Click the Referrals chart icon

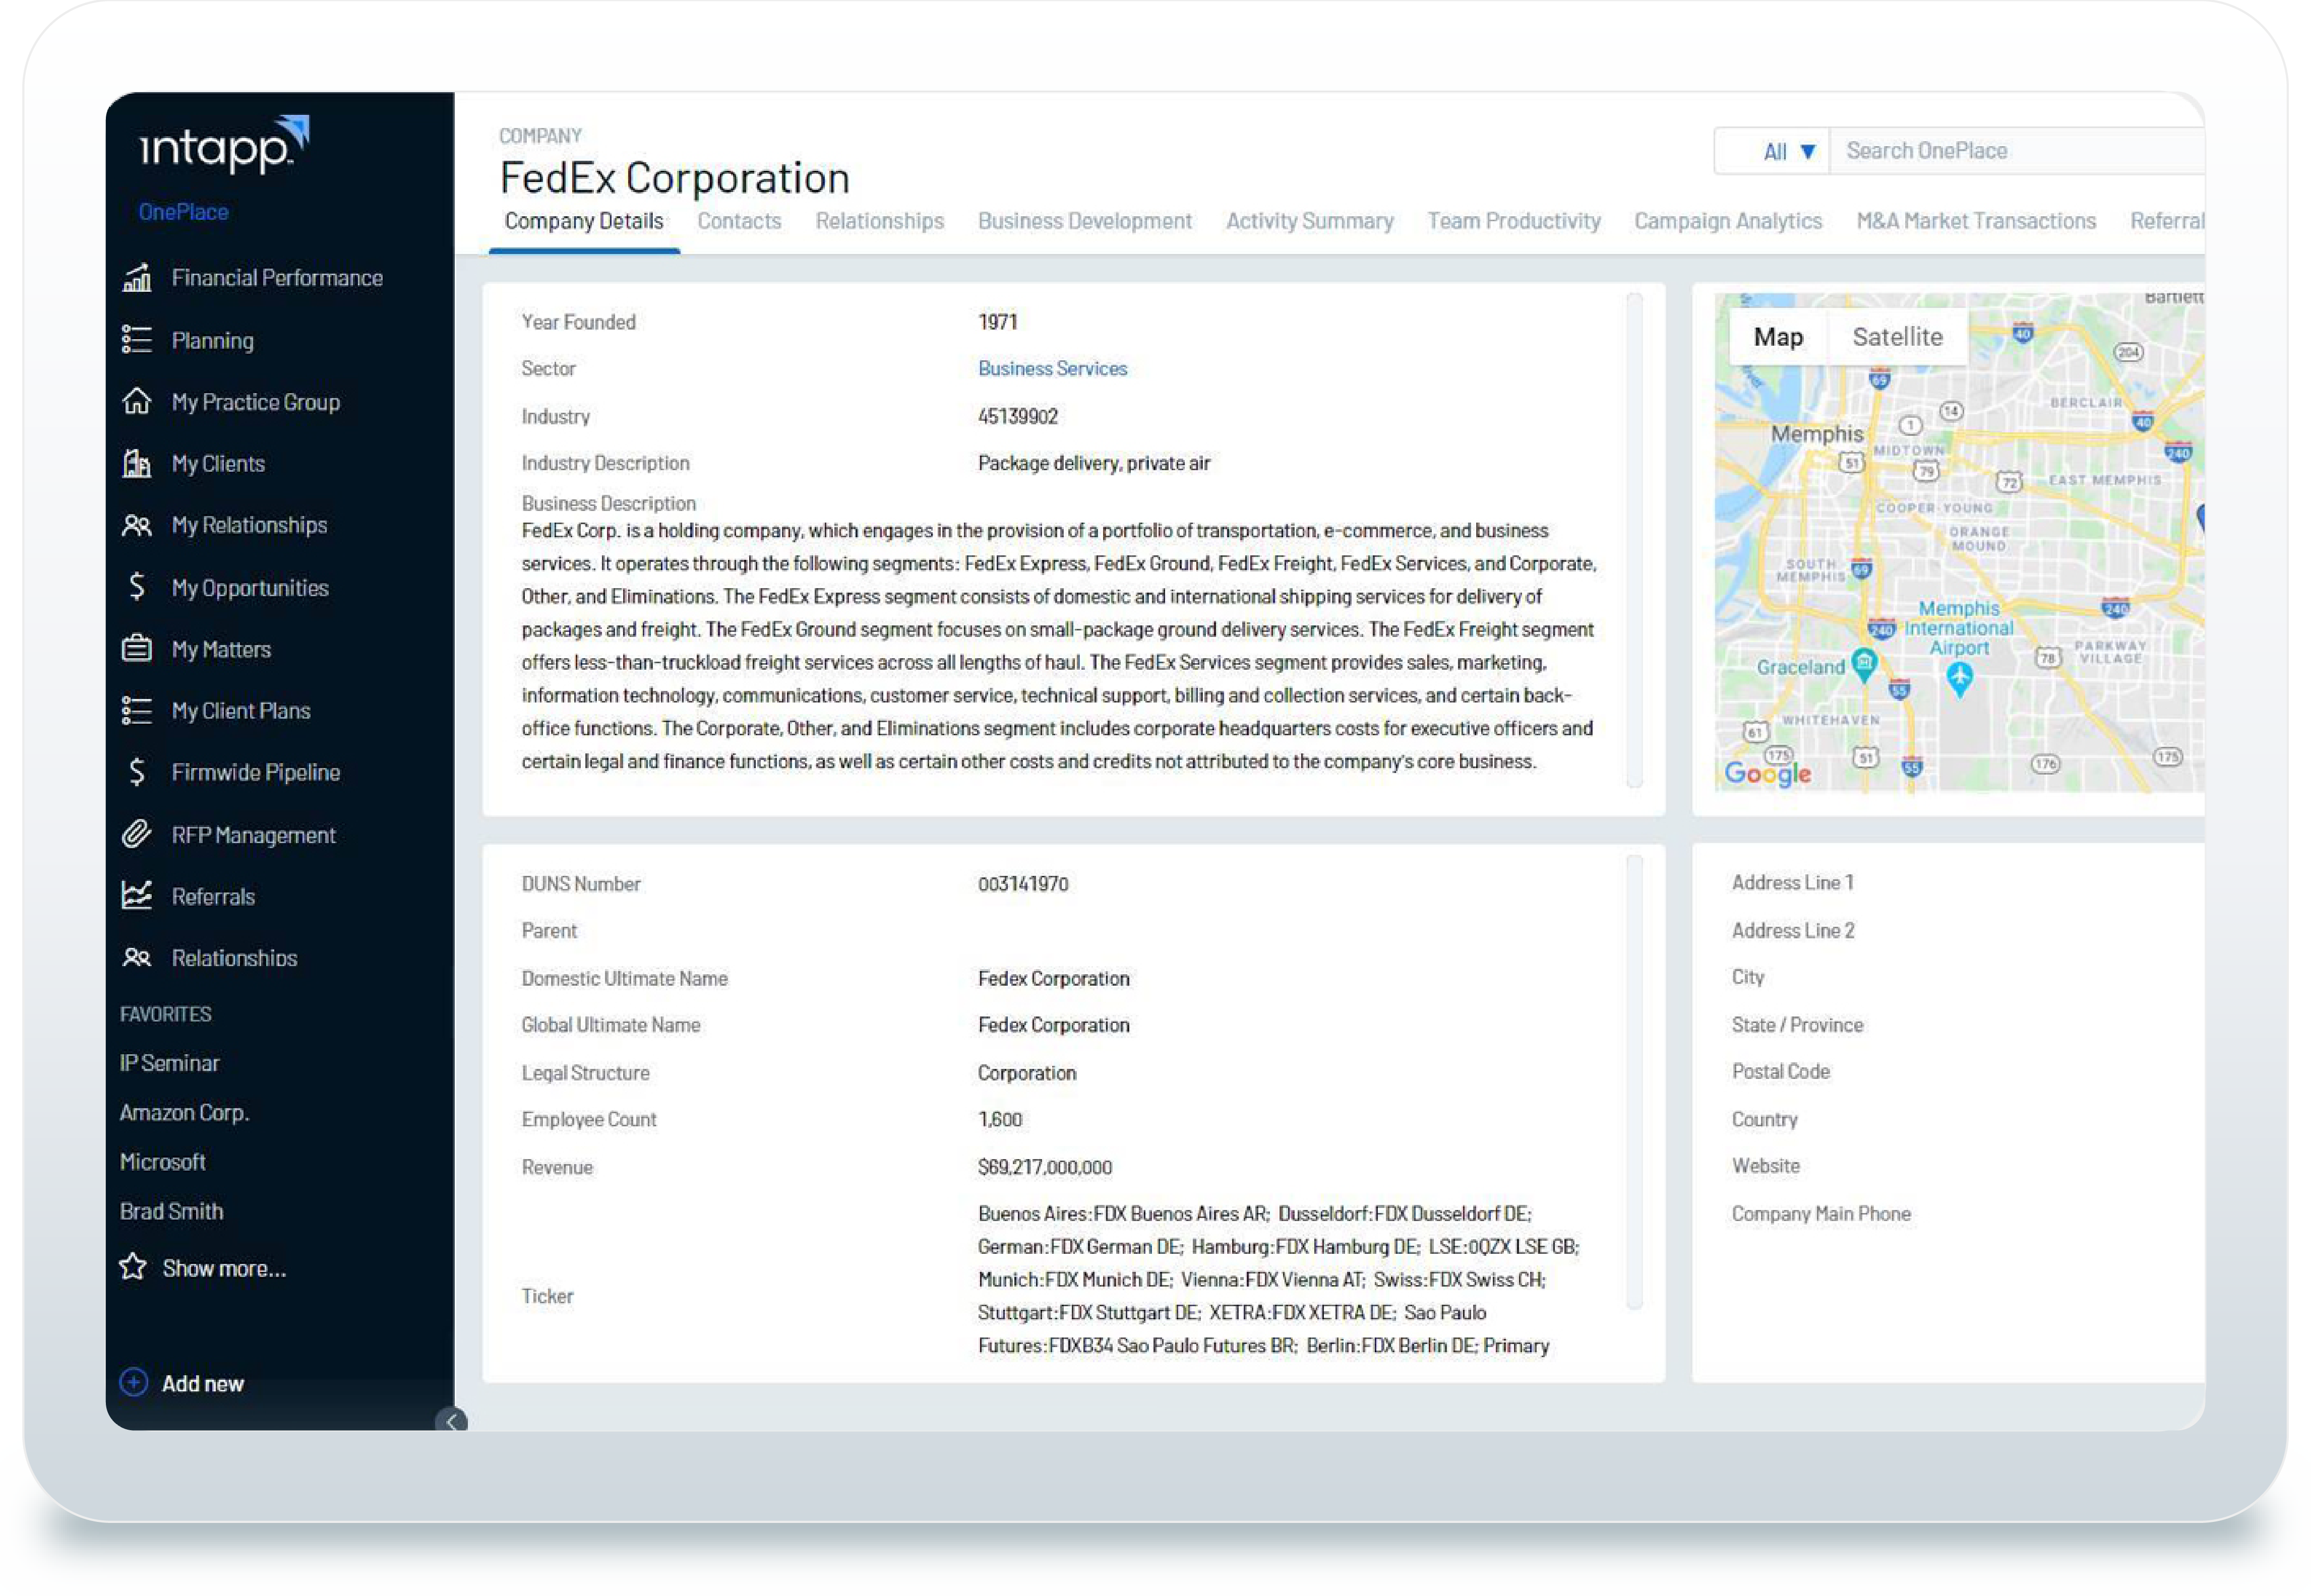pyautogui.click(x=137, y=896)
